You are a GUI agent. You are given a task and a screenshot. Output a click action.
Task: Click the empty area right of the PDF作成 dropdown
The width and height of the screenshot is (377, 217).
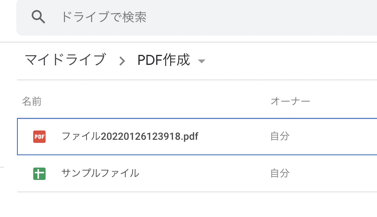click(290, 61)
